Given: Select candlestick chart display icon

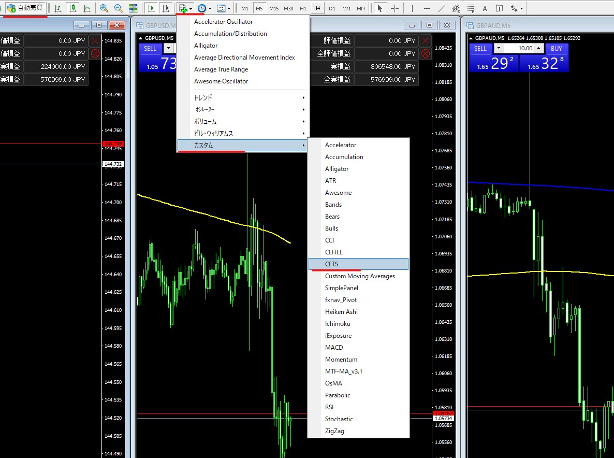Looking at the screenshot, I should pyautogui.click(x=72, y=8).
